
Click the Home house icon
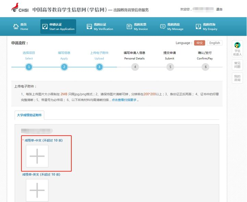[x=16, y=26]
